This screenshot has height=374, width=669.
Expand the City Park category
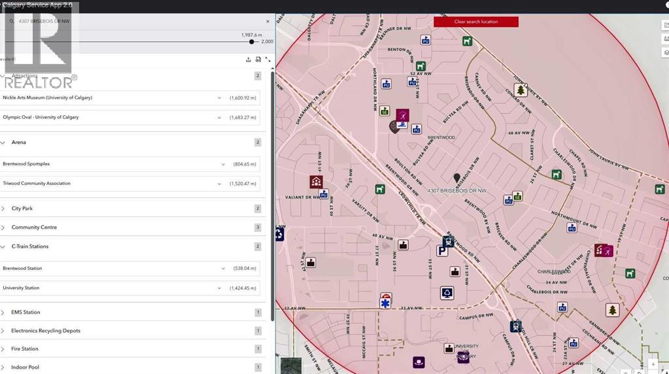[x=3, y=209]
